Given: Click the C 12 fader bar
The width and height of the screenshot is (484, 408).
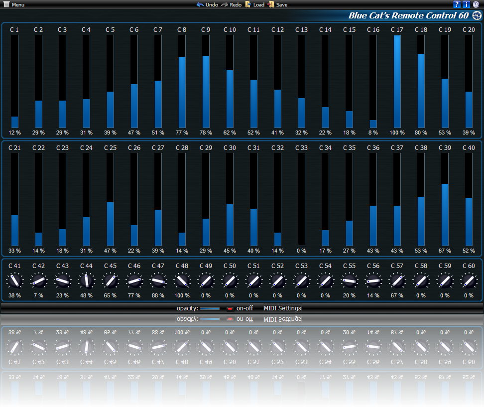Looking at the screenshot, I should coord(277,81).
